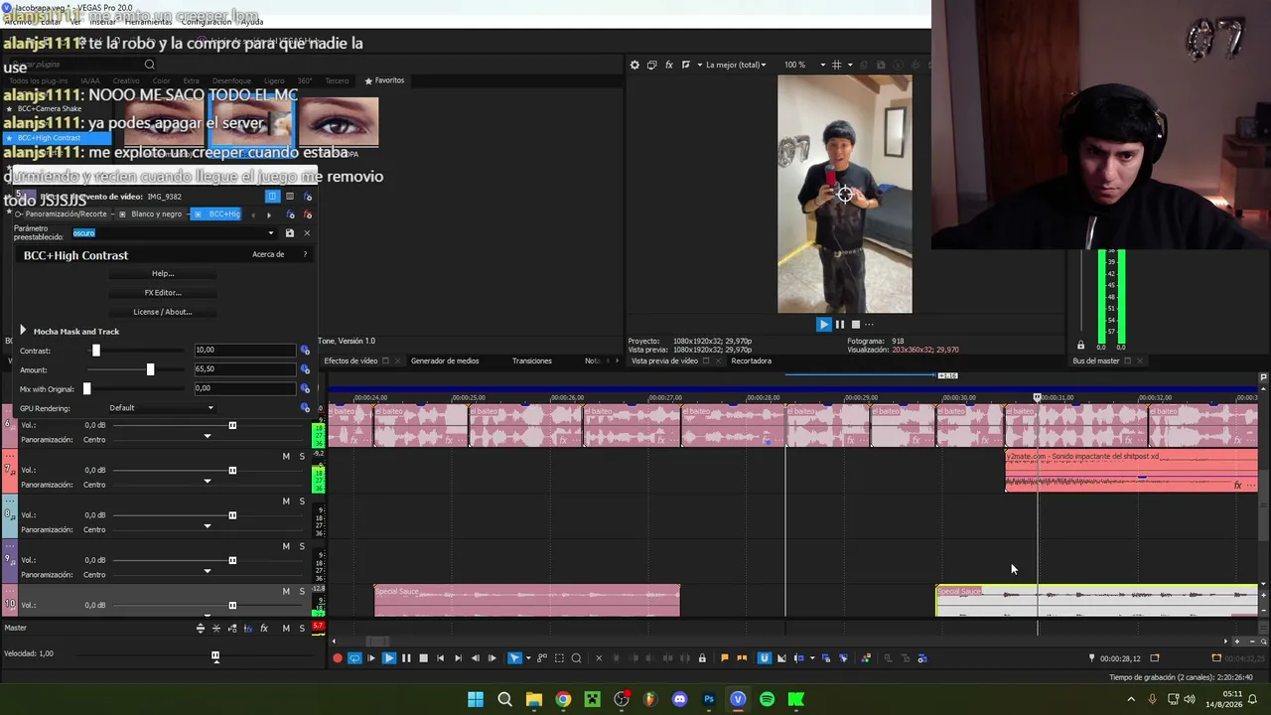This screenshot has width=1271, height=715.
Task: Toggle split screen view in preview toolbar
Action: (x=685, y=65)
